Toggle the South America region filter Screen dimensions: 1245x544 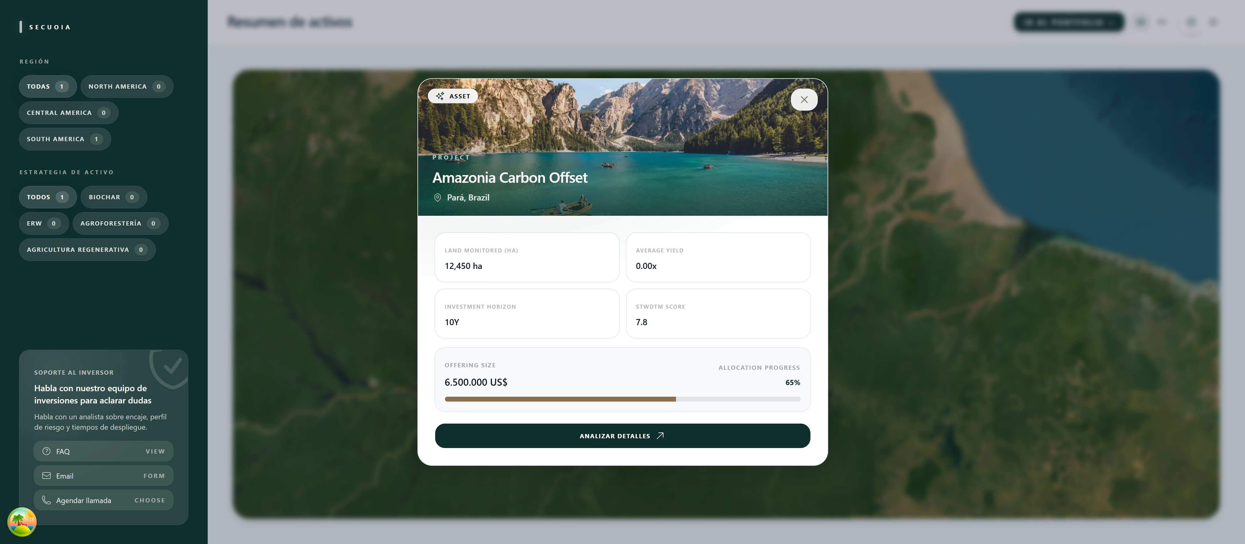[x=65, y=139]
